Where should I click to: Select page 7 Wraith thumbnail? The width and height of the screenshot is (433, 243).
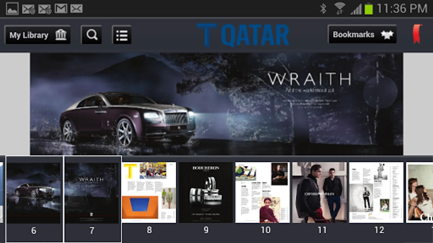[x=92, y=199]
